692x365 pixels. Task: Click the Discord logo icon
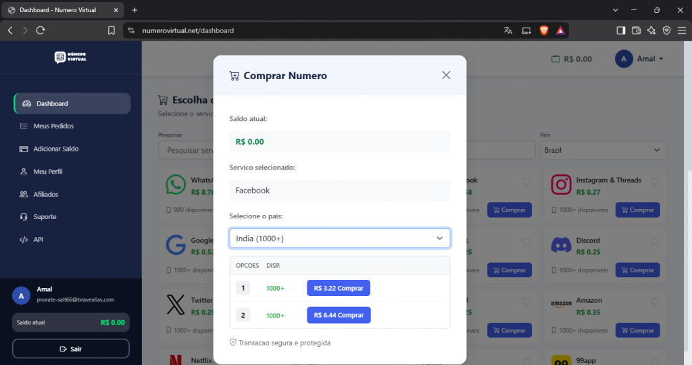561,245
